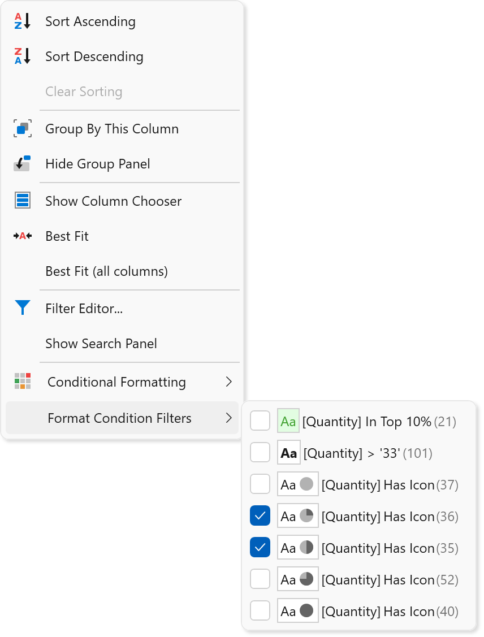Expand the Conditional Formatting submenu arrow

coord(228,382)
